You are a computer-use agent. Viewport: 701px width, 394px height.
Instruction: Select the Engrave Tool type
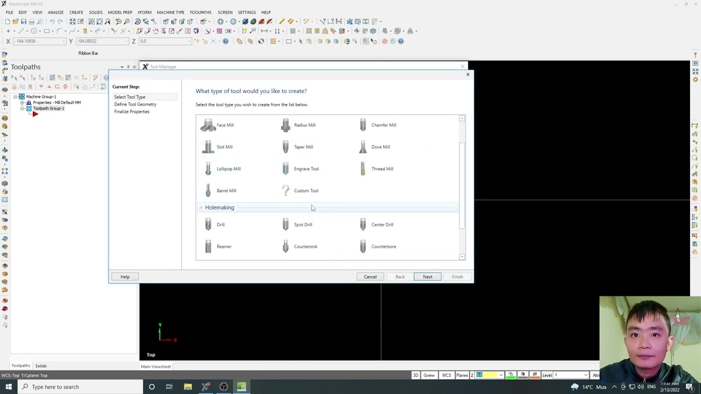click(x=300, y=169)
